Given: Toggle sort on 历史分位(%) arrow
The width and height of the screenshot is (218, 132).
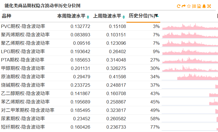Looking at the screenshot, I should 157,16.
